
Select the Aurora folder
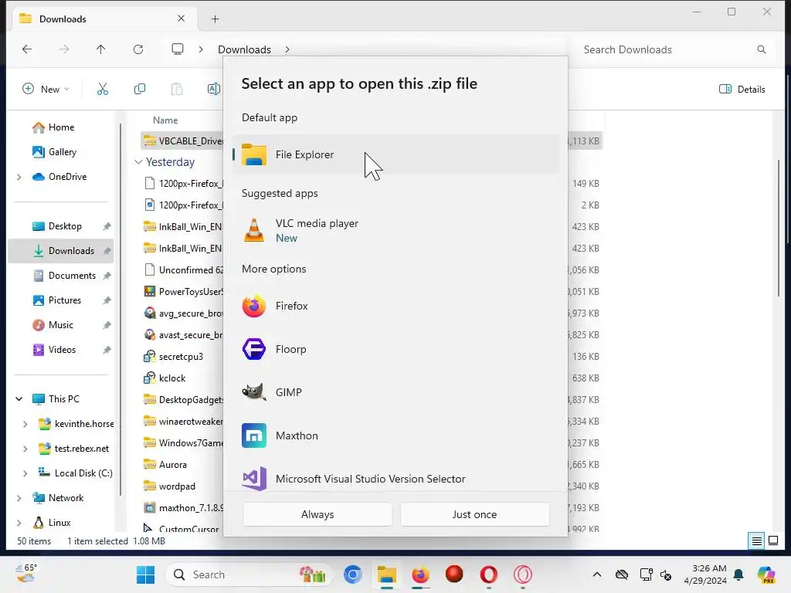[x=173, y=464]
